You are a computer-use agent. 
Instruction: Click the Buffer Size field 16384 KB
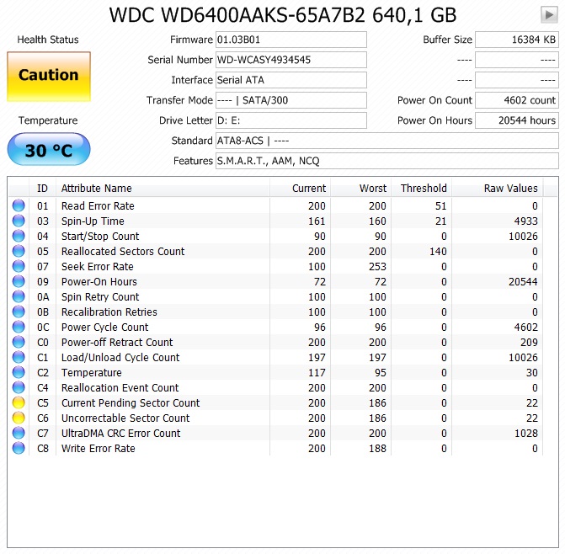point(517,40)
